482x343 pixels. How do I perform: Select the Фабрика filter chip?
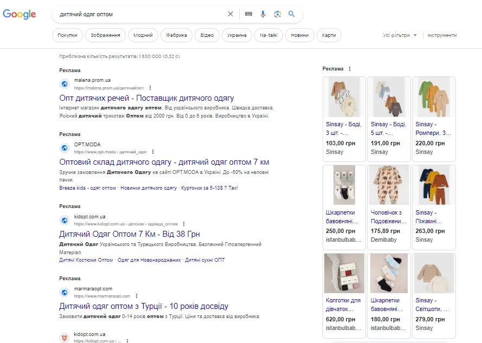[176, 35]
